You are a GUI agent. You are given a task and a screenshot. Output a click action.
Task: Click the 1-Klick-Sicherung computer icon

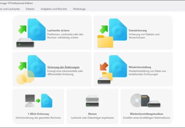tap(39, 101)
